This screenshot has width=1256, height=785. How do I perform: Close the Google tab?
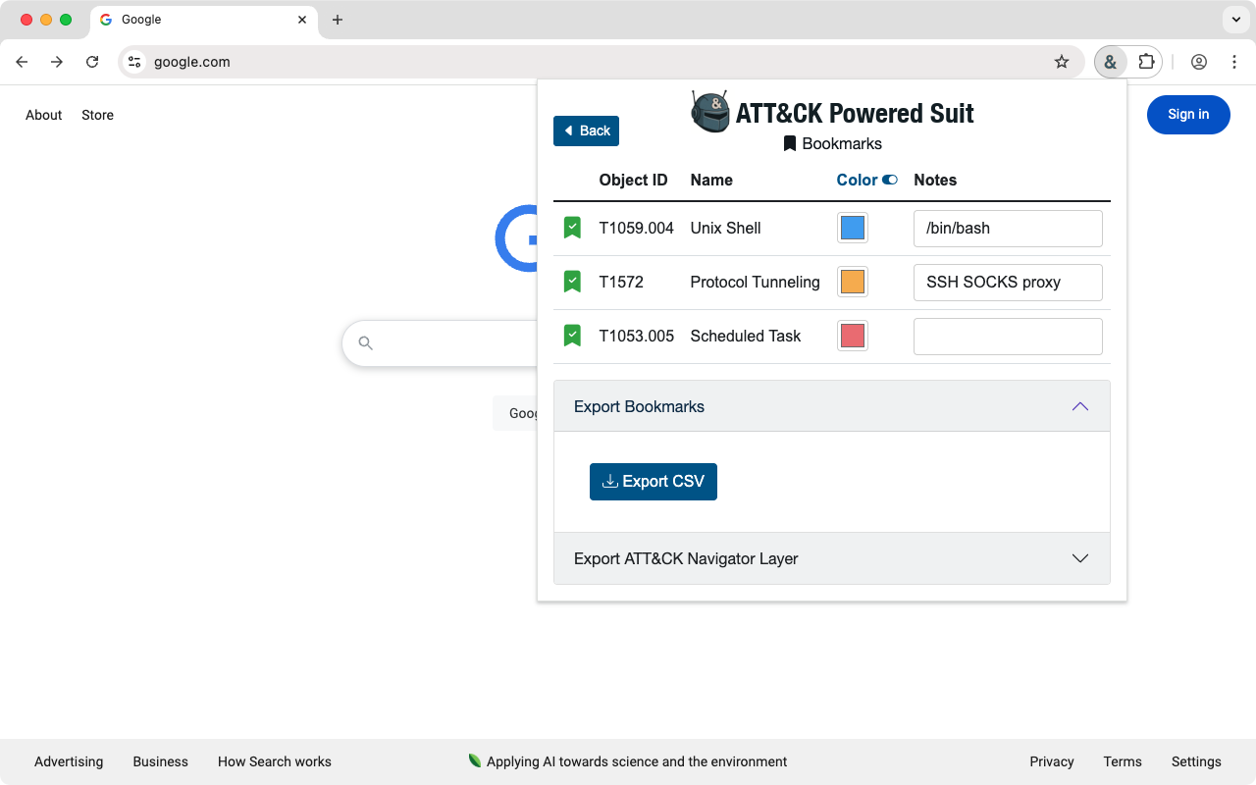coord(303,20)
